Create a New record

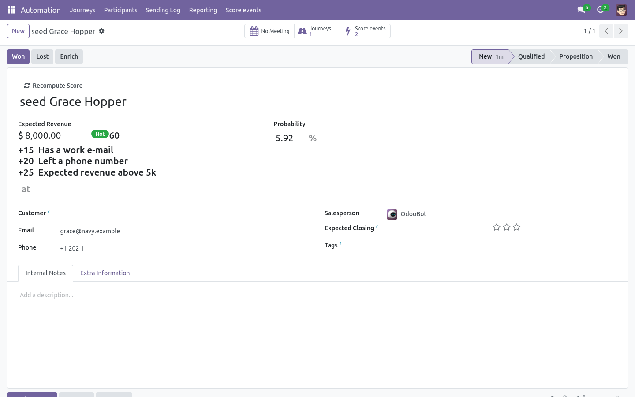point(18,31)
